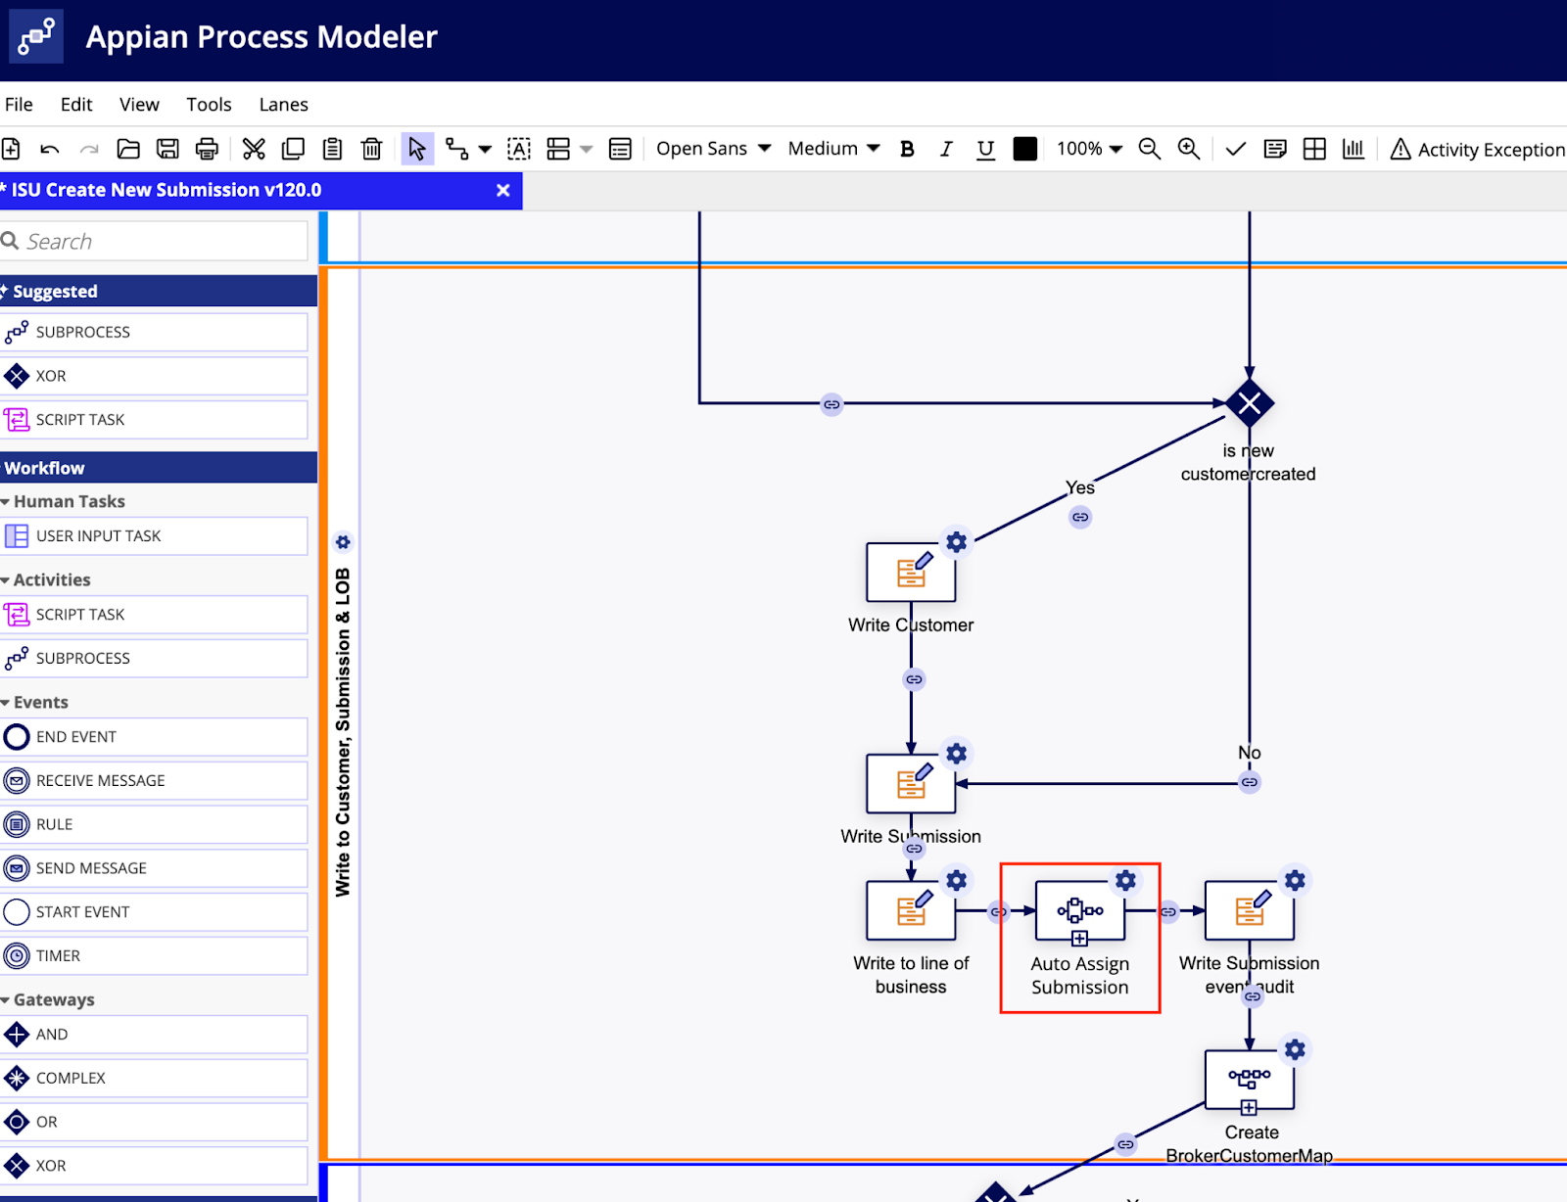Select the pointer selection tool
1567x1202 pixels.
click(x=417, y=149)
